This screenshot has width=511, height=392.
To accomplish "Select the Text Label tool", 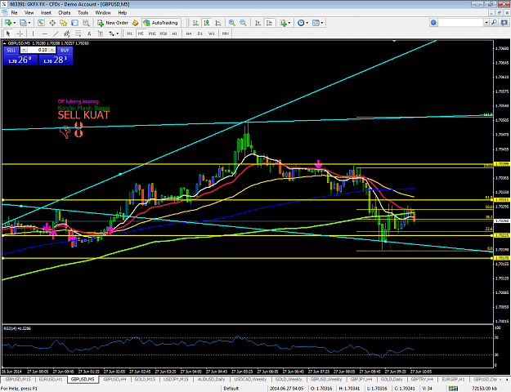I will pos(101,33).
